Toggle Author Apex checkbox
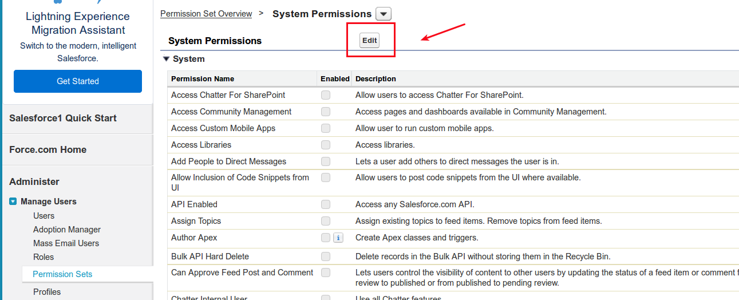Image resolution: width=739 pixels, height=300 pixels. coord(326,238)
